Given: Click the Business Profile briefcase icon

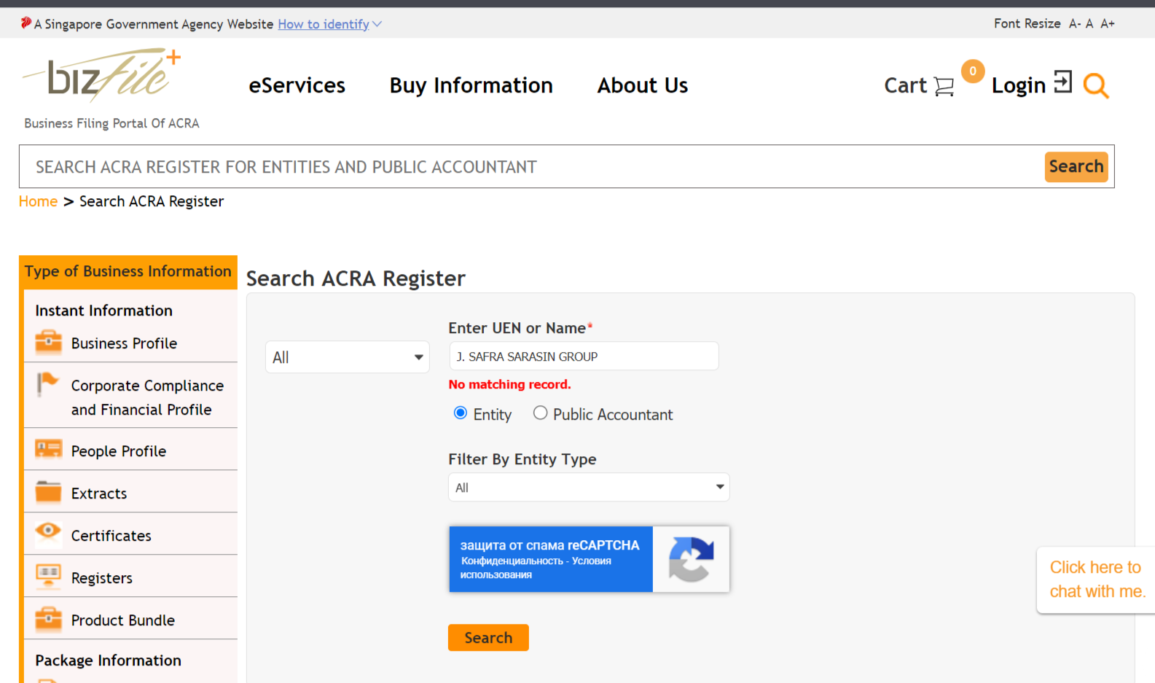Looking at the screenshot, I should pos(49,342).
